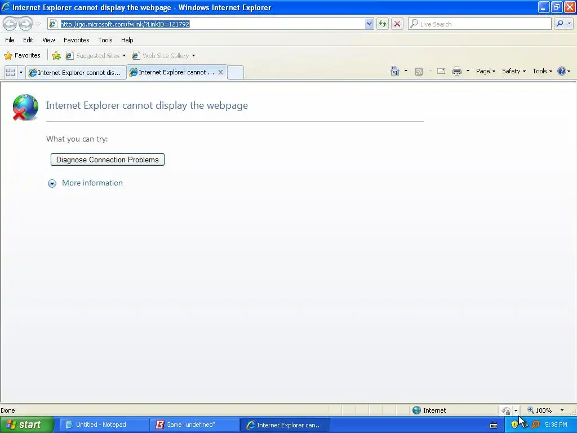
Task: Open the command bar Tools menu
Action: (543, 71)
